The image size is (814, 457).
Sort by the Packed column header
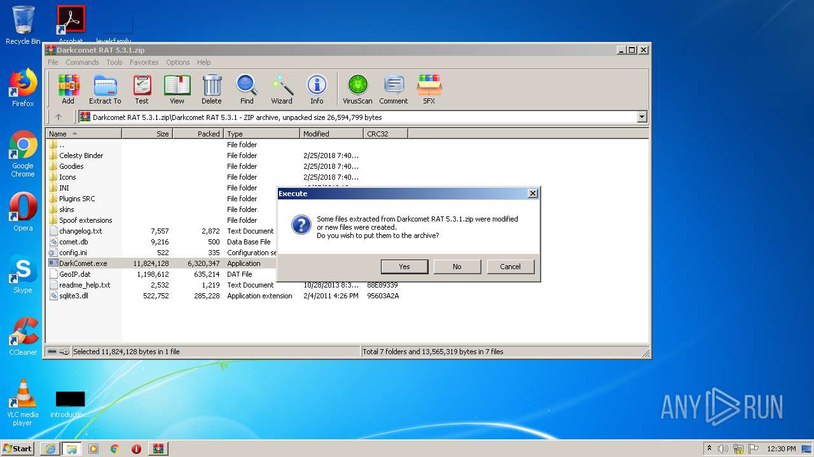point(198,134)
